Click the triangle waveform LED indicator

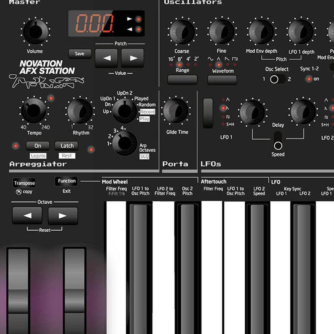pyautogui.click(x=219, y=65)
